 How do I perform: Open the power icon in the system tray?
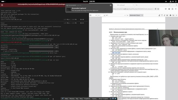pos(176,1)
